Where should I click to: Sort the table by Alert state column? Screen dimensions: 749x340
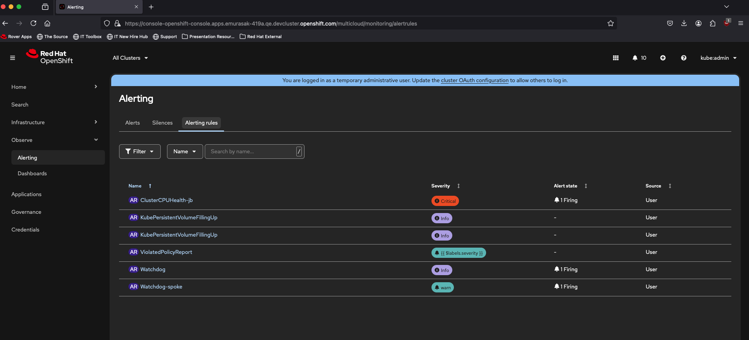click(570, 186)
